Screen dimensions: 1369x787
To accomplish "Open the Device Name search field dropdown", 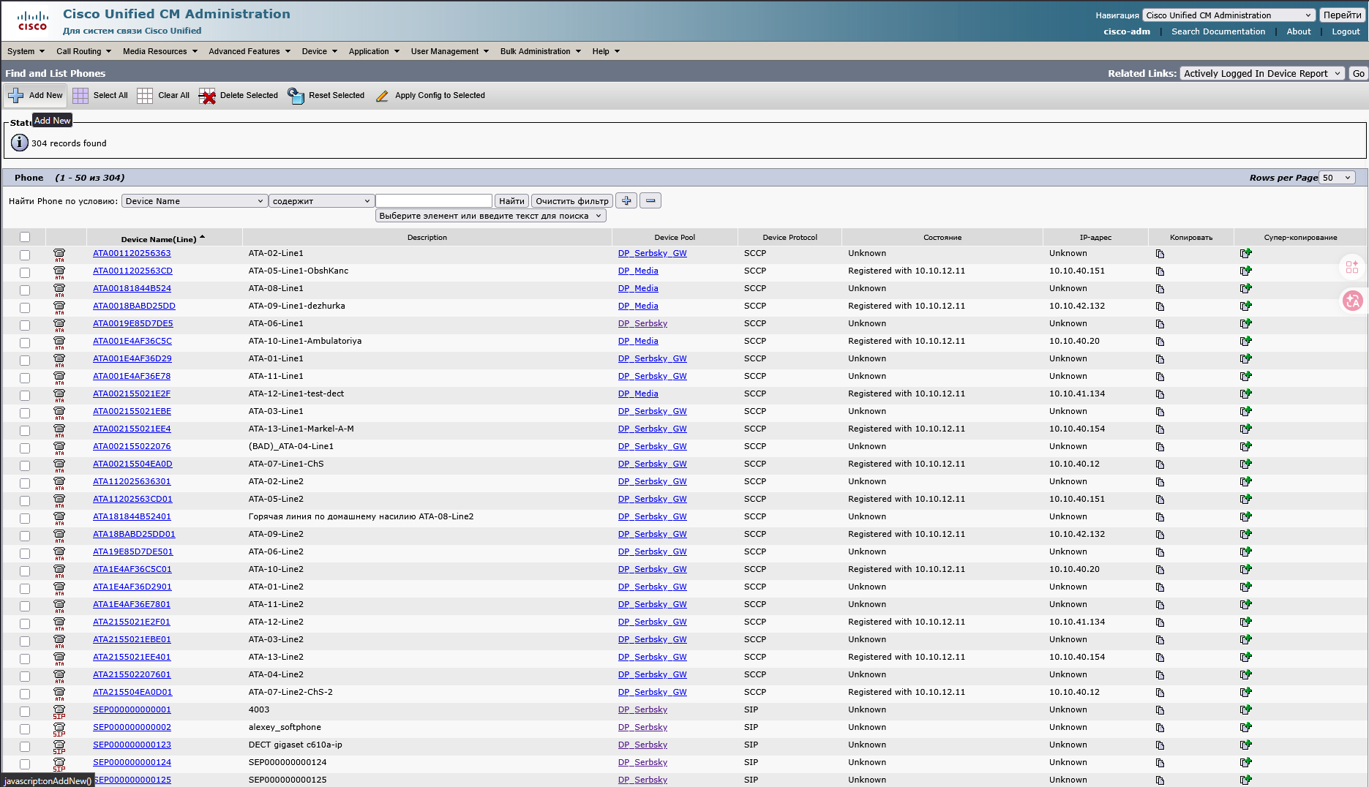I will pyautogui.click(x=194, y=201).
